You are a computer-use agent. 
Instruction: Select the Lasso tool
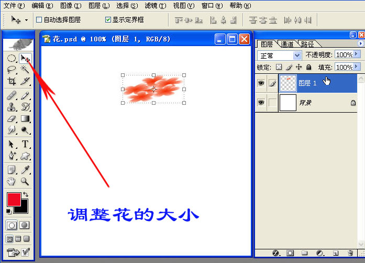(11, 69)
